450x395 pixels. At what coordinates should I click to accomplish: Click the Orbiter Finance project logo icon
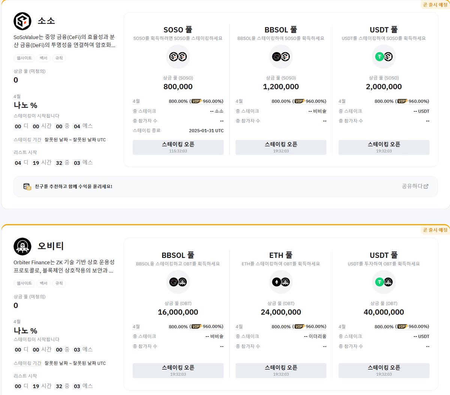tap(22, 246)
